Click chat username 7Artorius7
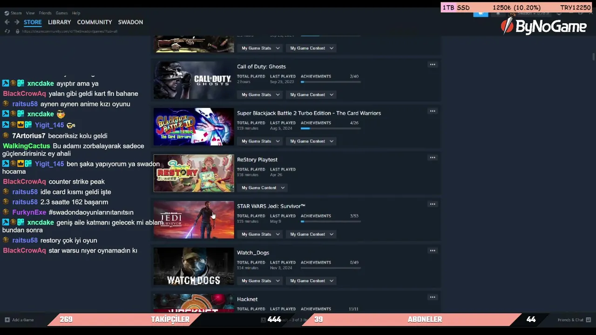 click(x=29, y=136)
